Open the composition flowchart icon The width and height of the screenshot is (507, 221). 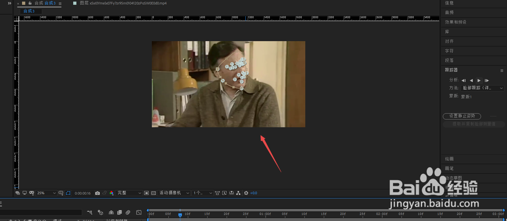click(x=238, y=193)
